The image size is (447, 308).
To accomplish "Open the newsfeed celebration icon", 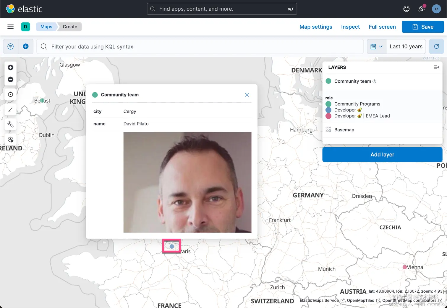I will pyautogui.click(x=422, y=9).
